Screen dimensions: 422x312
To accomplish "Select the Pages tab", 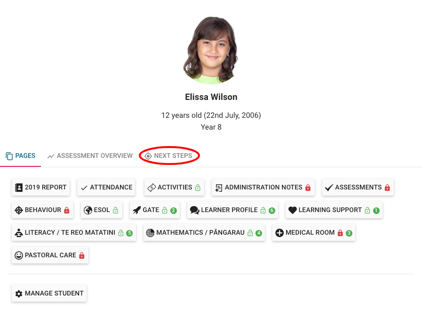I will tap(21, 156).
